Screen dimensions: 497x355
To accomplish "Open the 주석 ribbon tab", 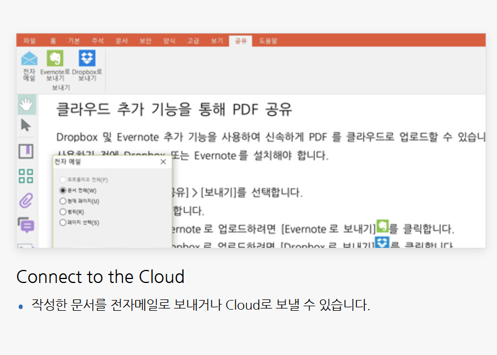I will point(97,41).
